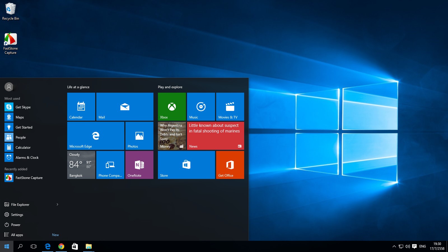Viewport: 448px width, 252px height.
Task: Open Get Skype from Most used
Action: click(31, 107)
